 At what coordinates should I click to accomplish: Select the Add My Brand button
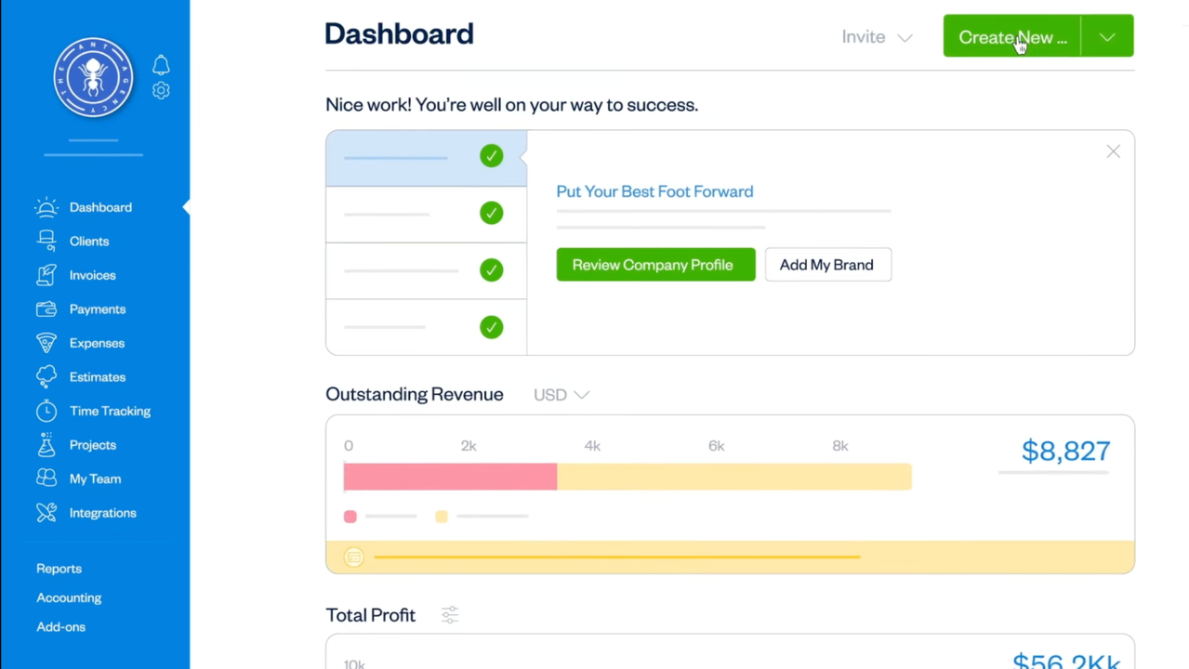click(826, 265)
